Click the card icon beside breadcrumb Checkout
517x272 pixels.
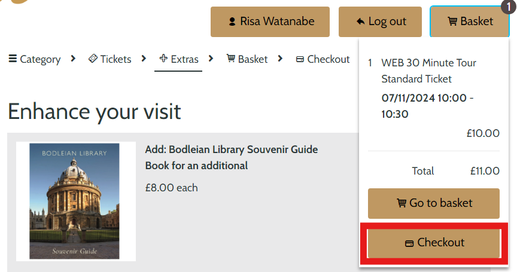tap(300, 59)
